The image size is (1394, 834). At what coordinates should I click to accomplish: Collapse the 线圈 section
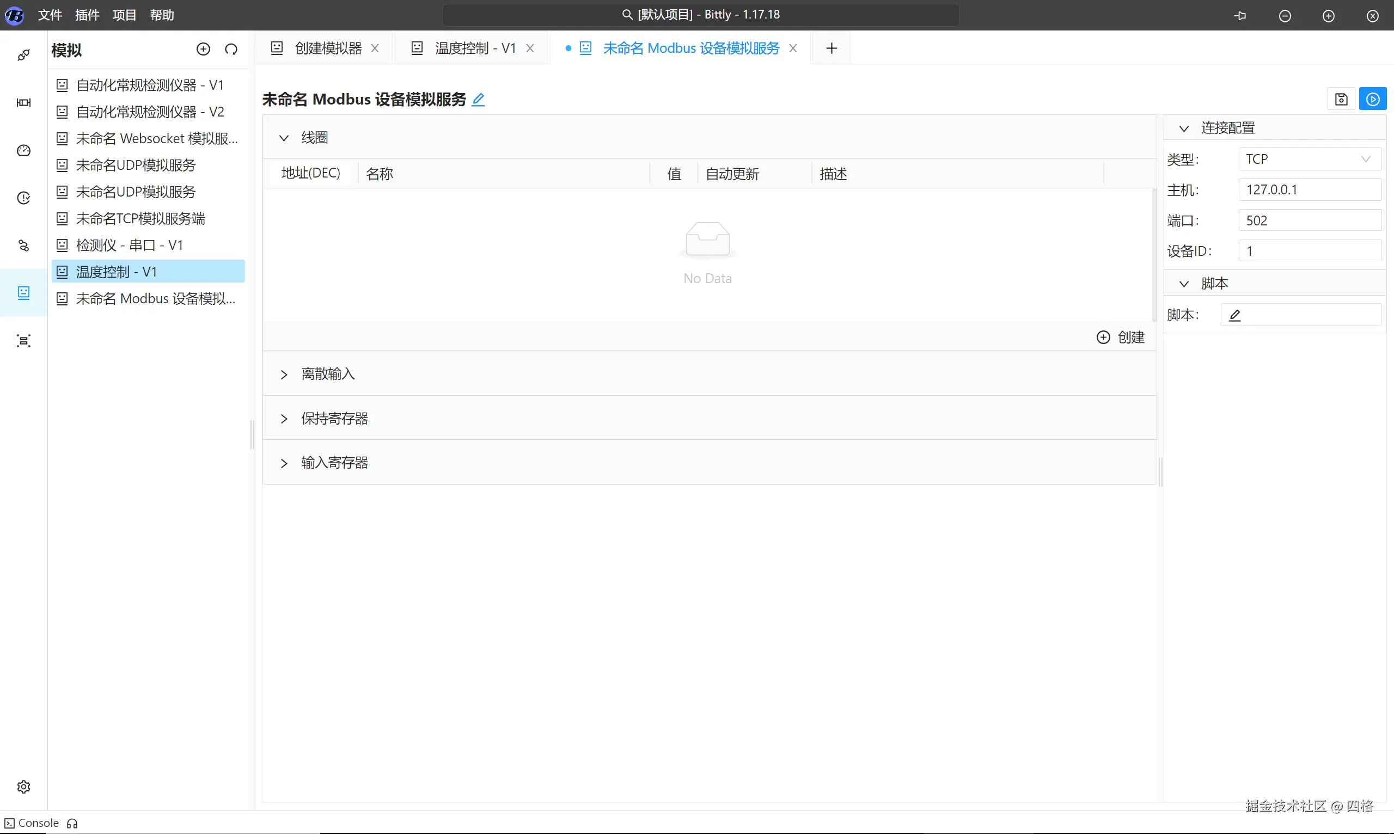[x=284, y=138]
